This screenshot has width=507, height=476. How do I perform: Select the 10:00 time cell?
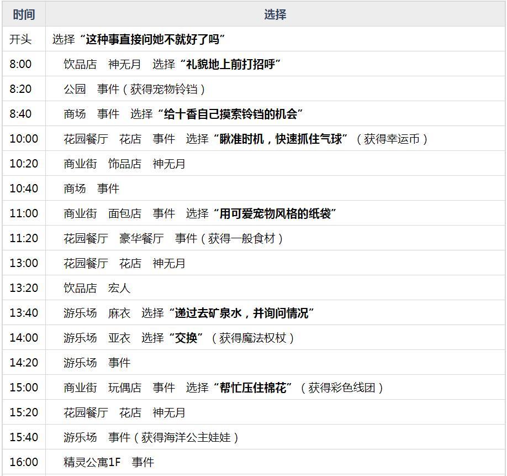(24, 139)
